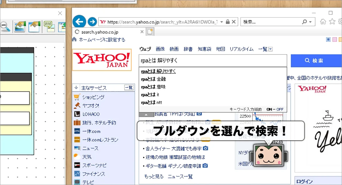Stop page loading with the address bar X
The image size is (342, 185).
click(234, 22)
